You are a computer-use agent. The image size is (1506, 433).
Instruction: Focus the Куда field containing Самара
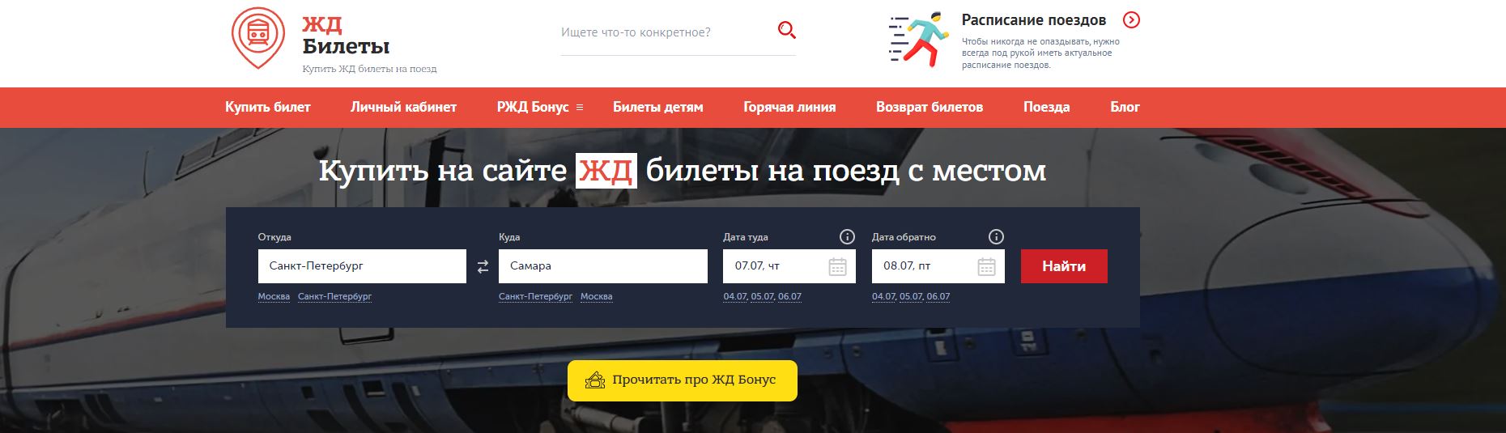click(603, 266)
